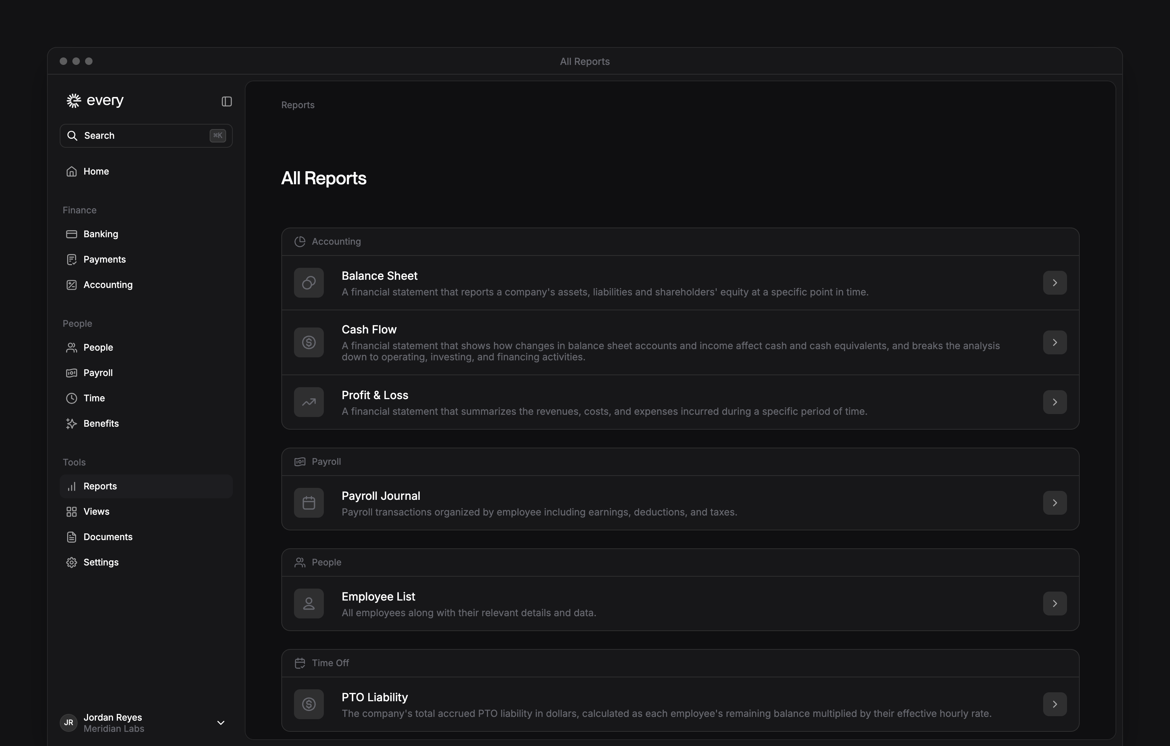
Task: Click the Payments receipt icon
Action: tap(71, 259)
